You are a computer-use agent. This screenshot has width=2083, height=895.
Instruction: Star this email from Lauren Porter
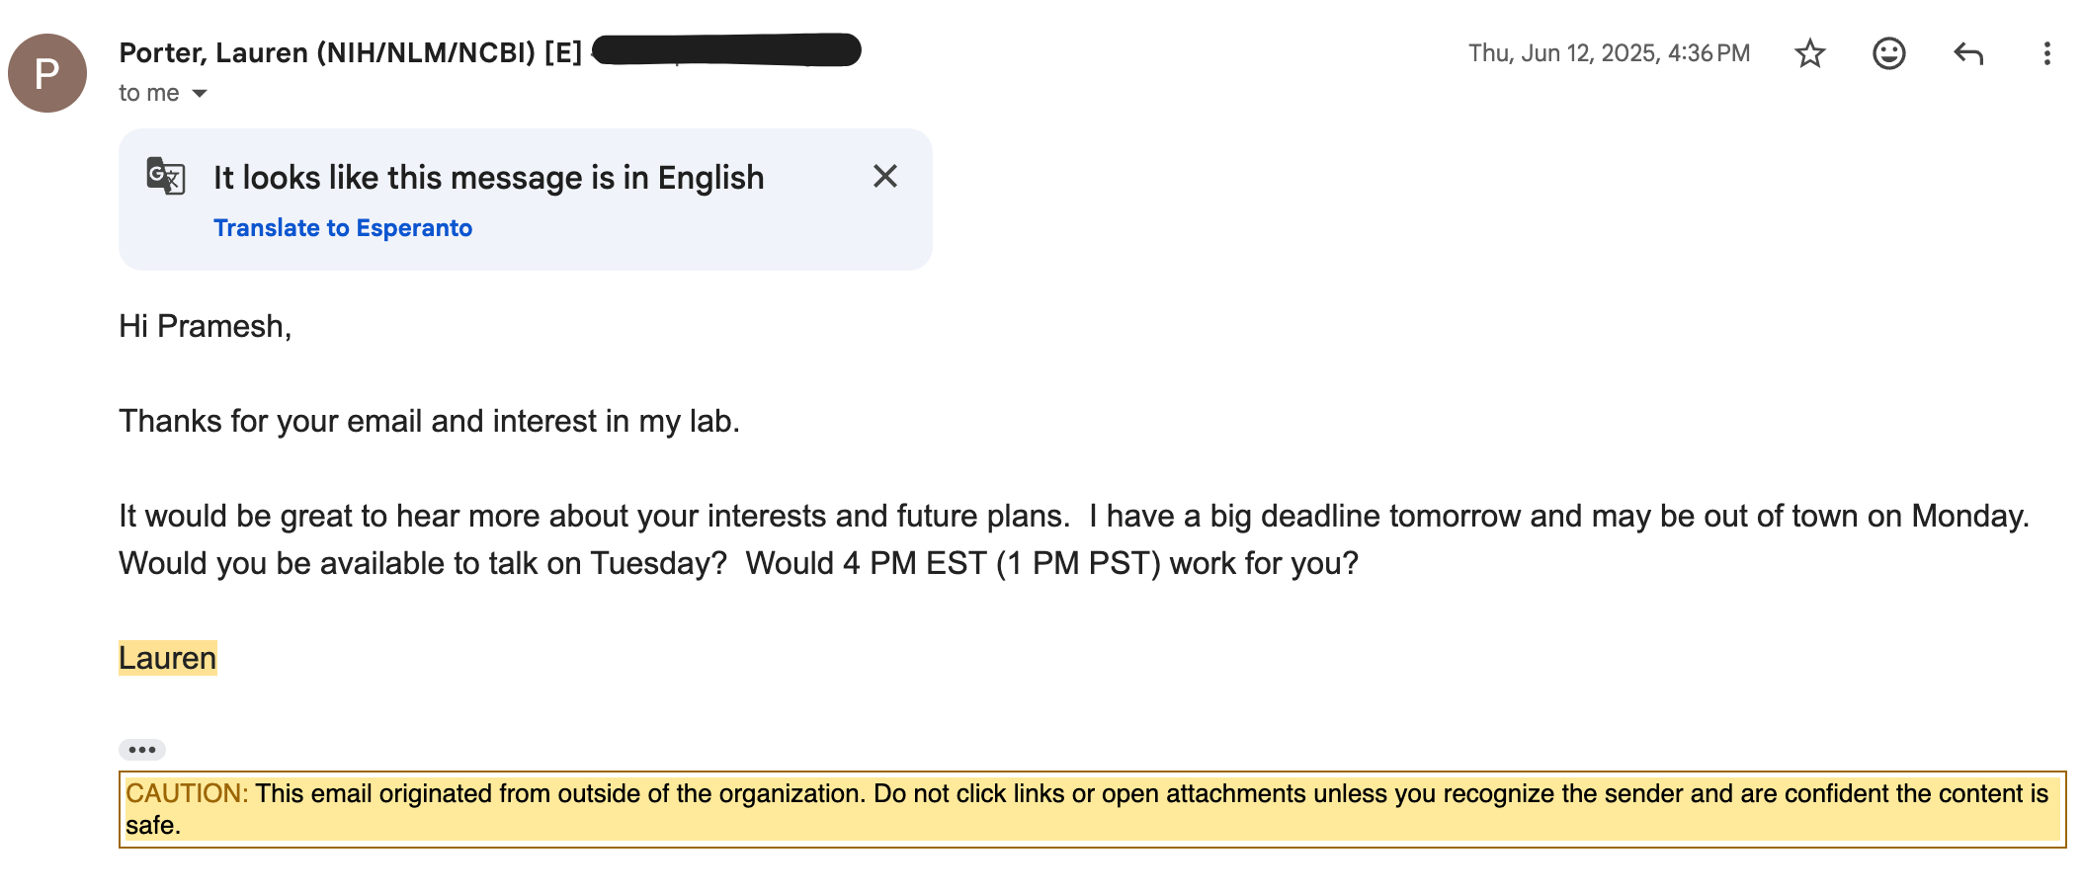coord(1809,53)
